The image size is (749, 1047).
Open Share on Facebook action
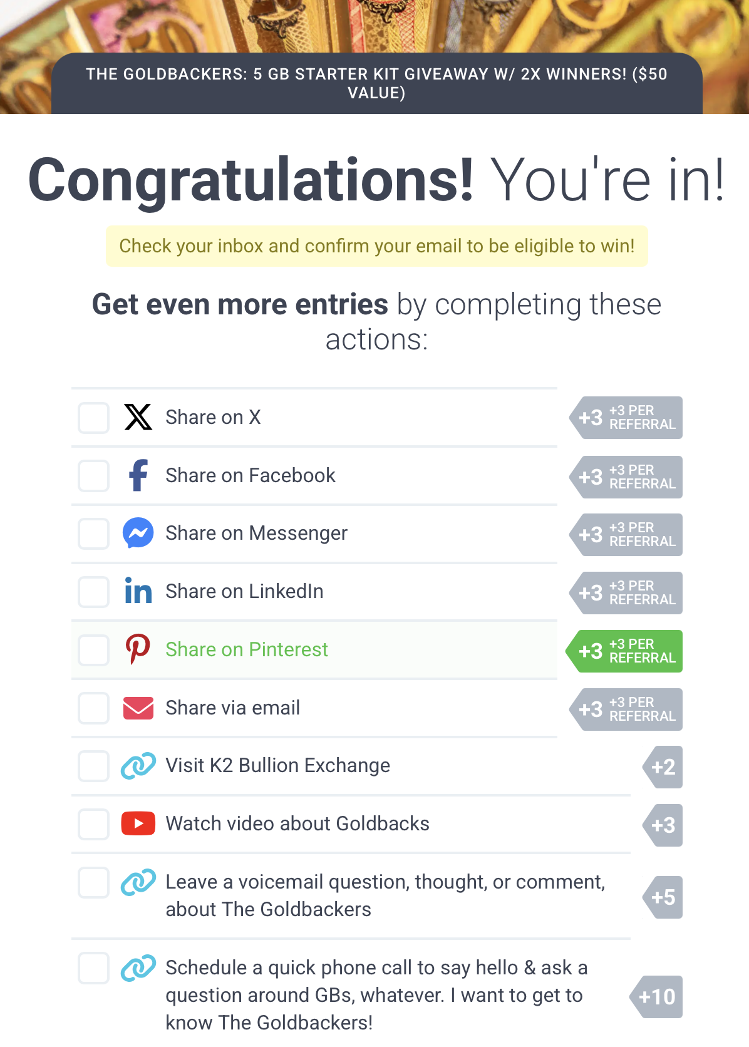point(251,475)
